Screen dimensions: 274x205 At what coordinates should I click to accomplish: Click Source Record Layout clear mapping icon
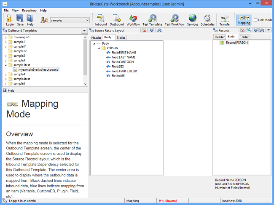point(144,30)
